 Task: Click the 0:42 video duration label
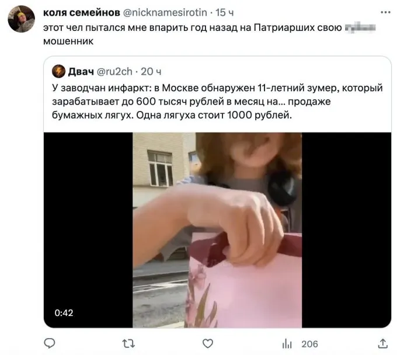[64, 313]
